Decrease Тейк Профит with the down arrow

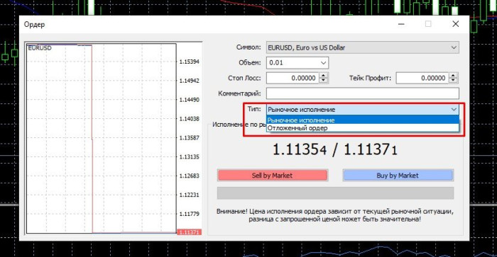453,81
